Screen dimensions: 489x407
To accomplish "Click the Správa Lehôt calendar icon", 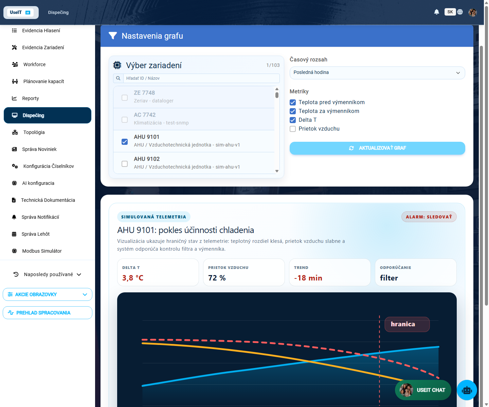I will [x=14, y=234].
